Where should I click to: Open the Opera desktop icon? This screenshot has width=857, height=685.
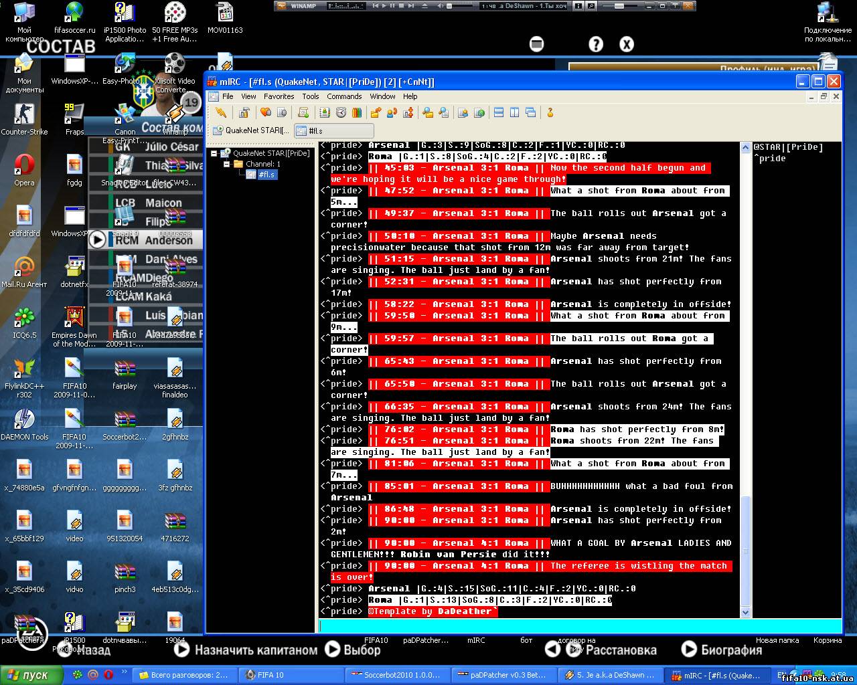tap(24, 170)
